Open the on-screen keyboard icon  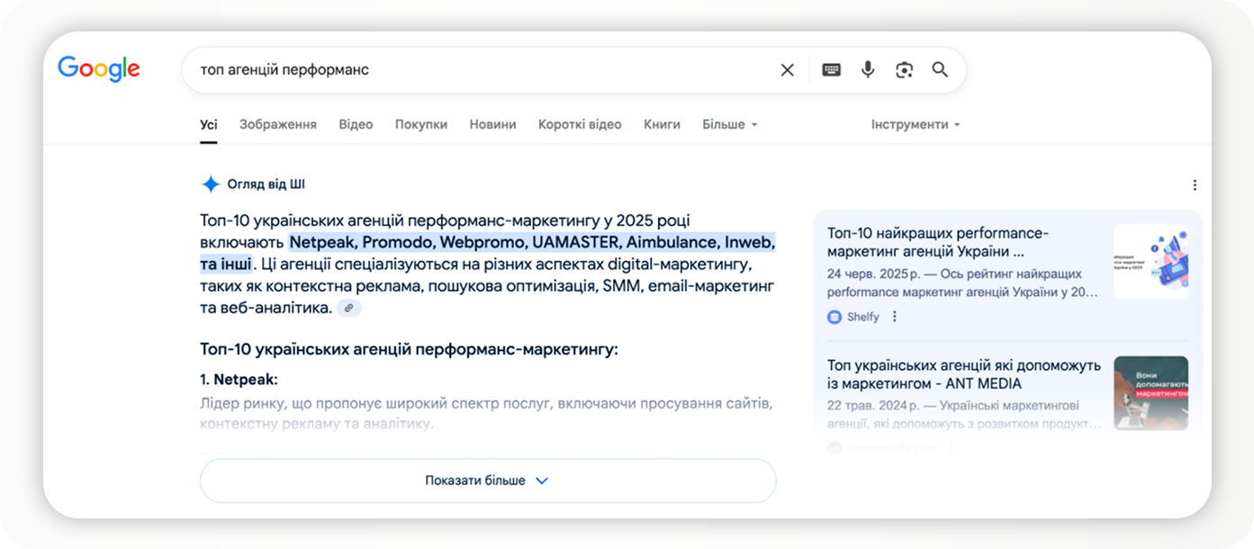(831, 70)
